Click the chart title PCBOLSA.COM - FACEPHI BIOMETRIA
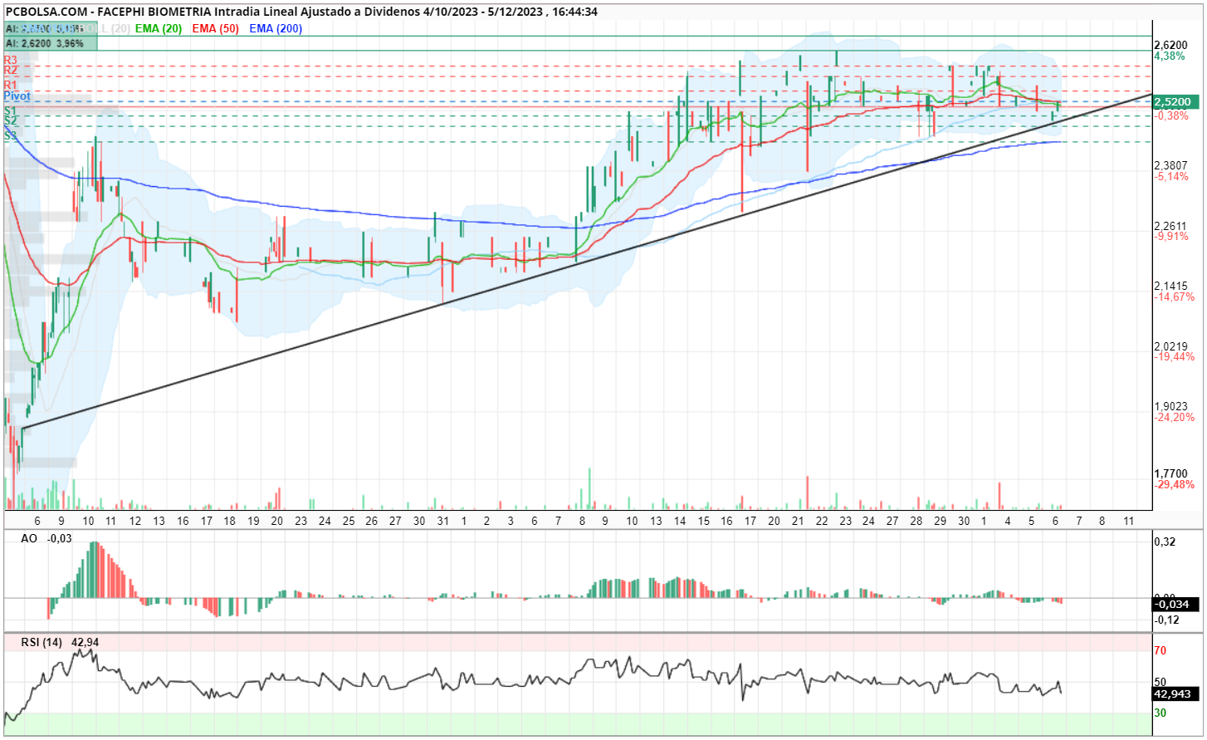Image resolution: width=1207 pixels, height=740 pixels. pos(108,12)
